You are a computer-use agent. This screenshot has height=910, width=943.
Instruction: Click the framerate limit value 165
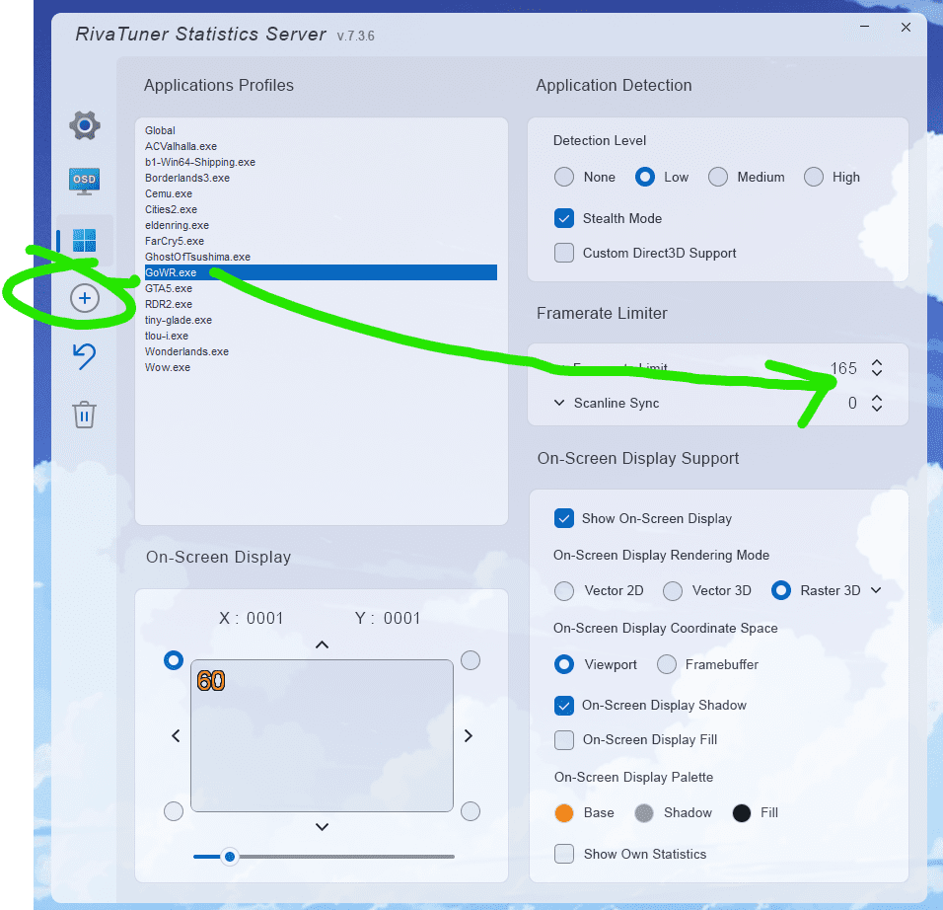click(x=843, y=368)
